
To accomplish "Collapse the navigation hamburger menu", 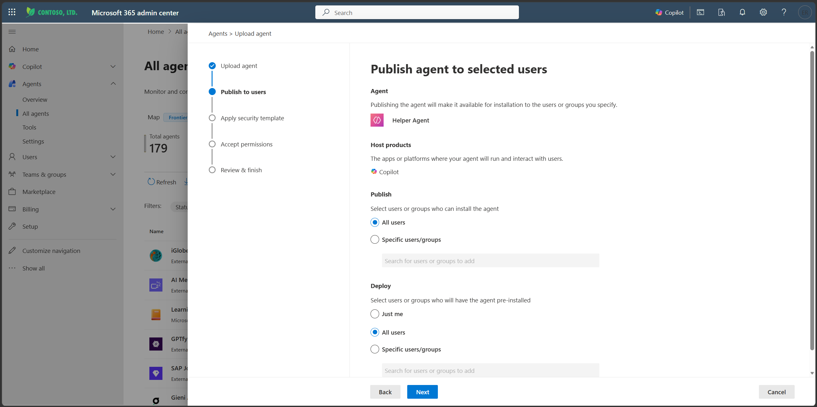I will tap(12, 32).
